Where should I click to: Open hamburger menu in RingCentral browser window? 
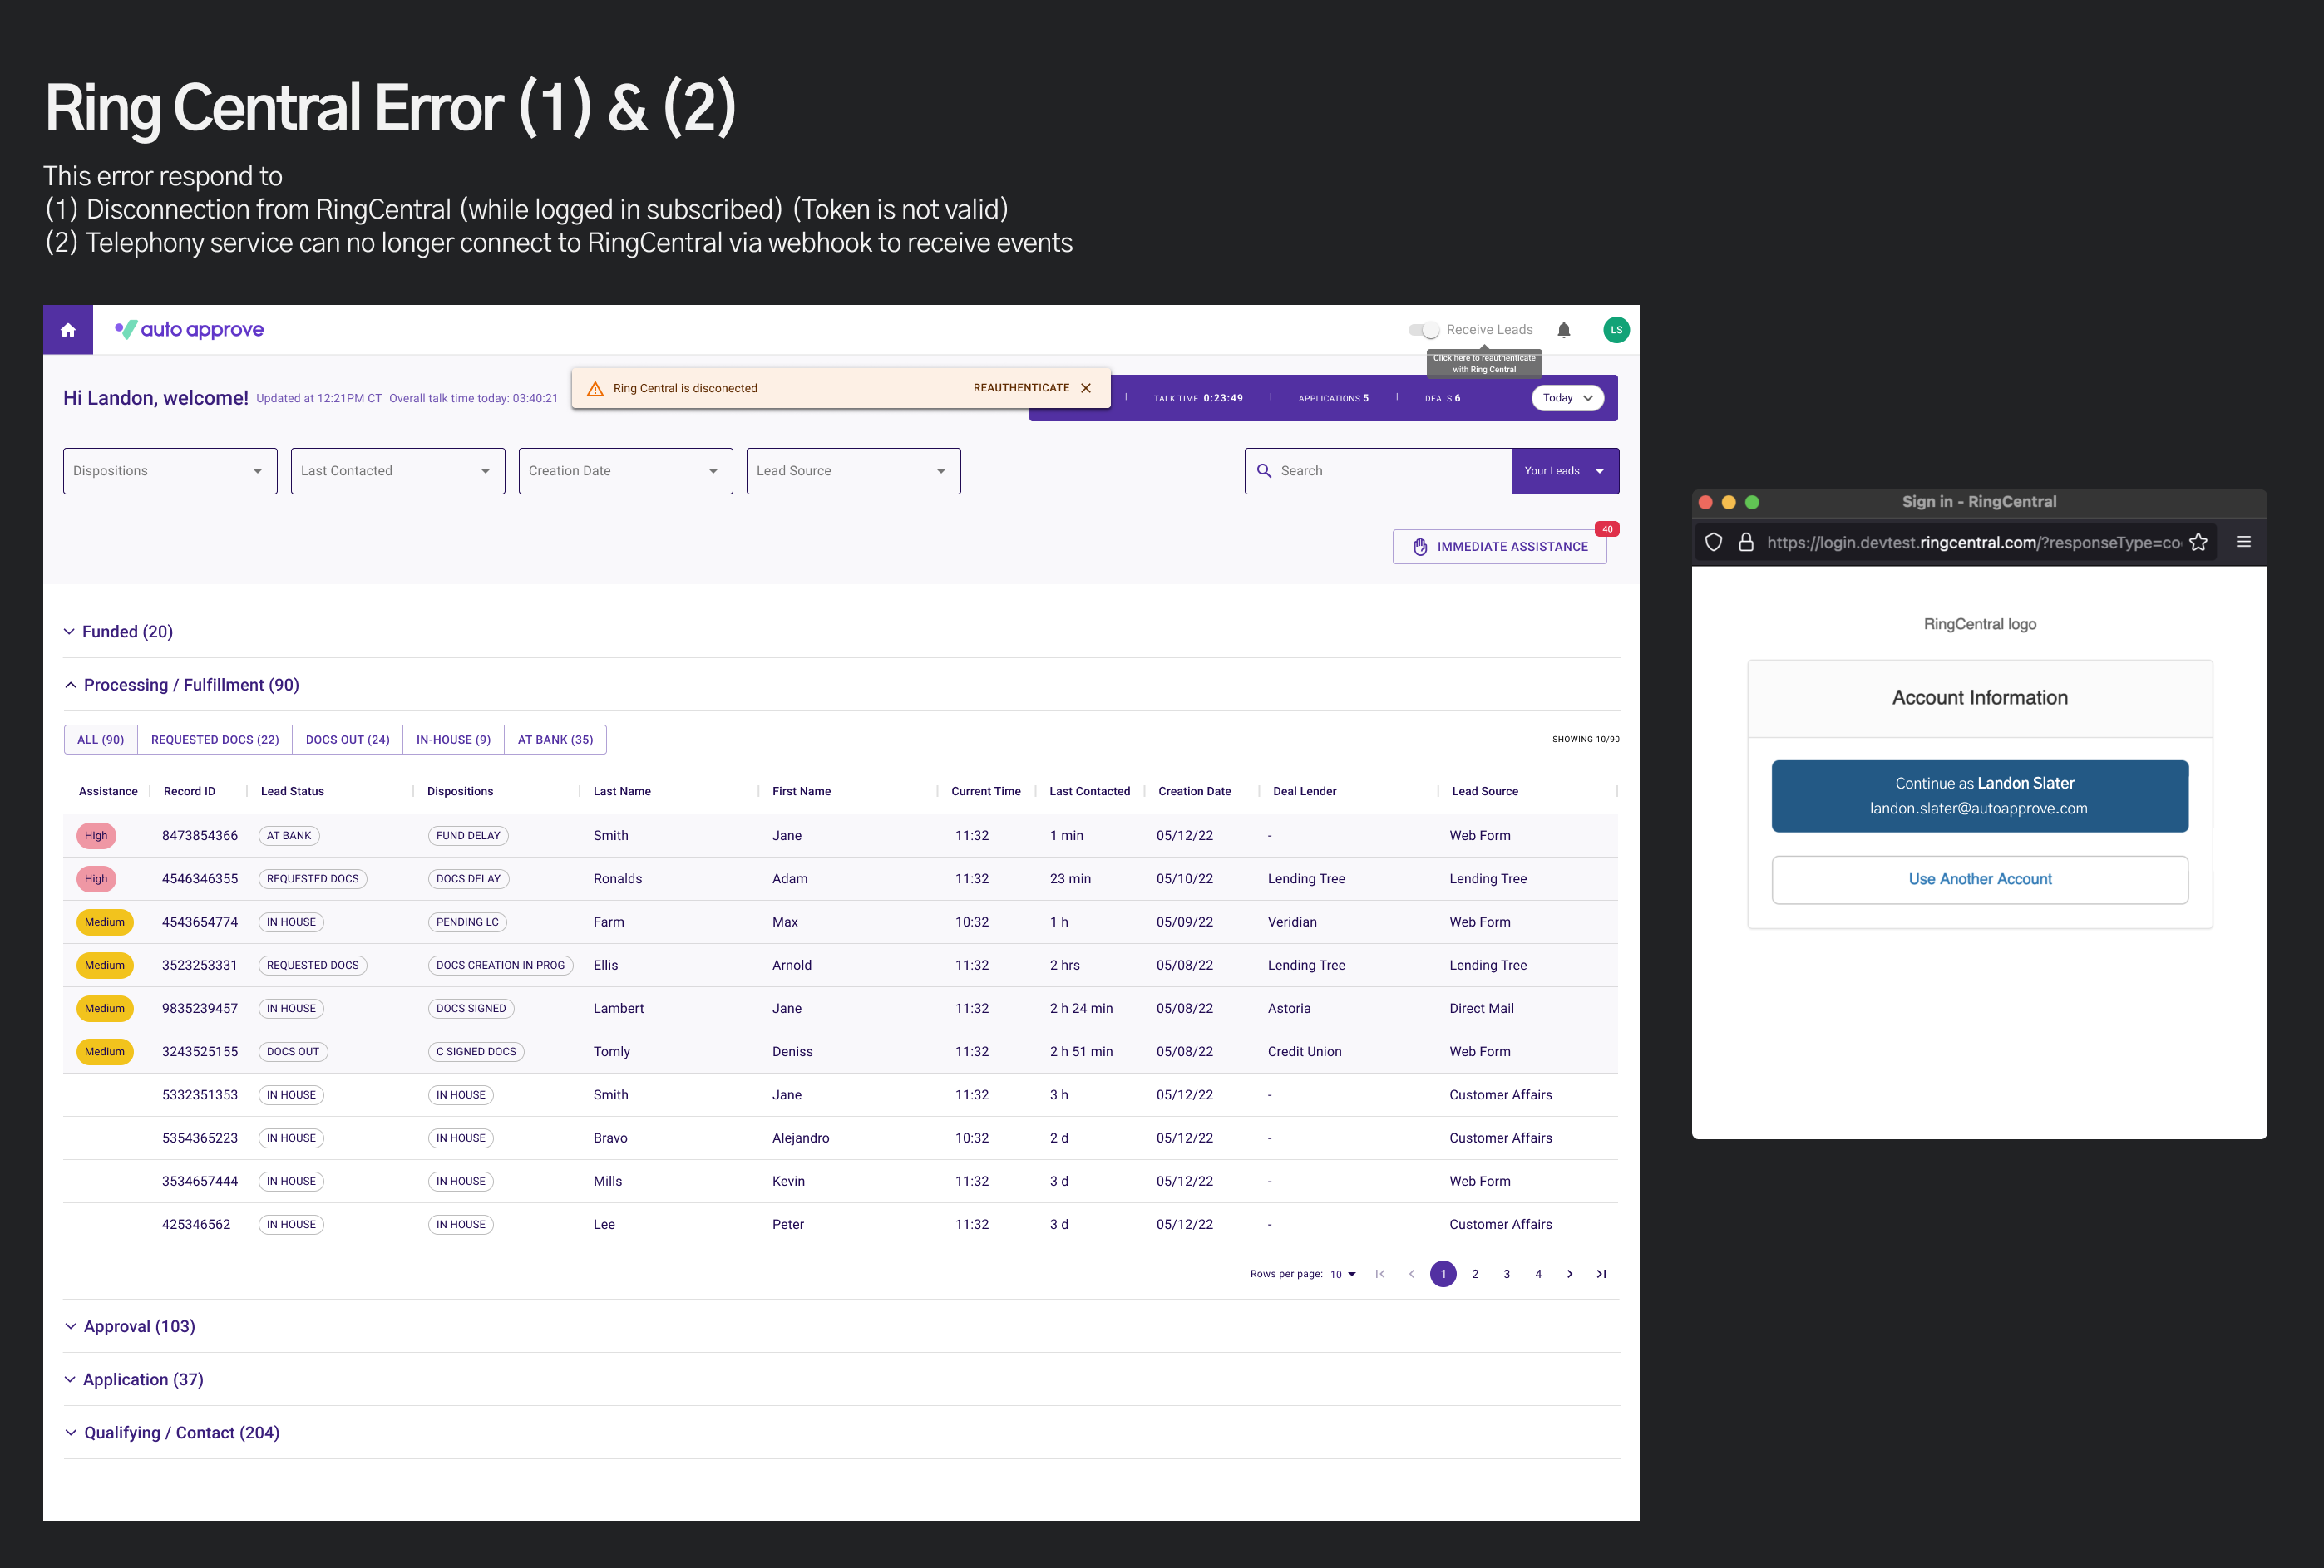(2244, 542)
